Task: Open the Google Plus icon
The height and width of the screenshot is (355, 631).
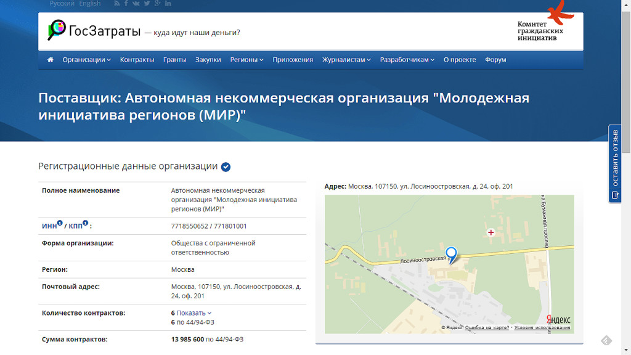Action: pos(157,3)
